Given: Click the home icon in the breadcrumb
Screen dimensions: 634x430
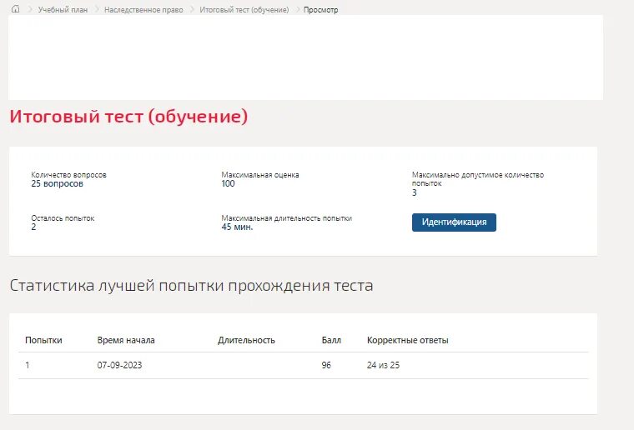Looking at the screenshot, I should 15,9.
